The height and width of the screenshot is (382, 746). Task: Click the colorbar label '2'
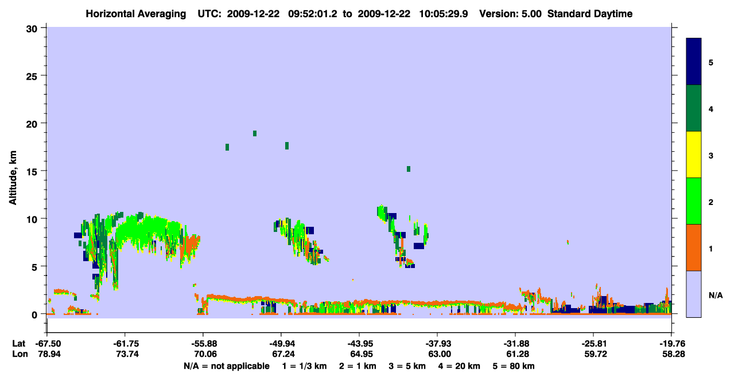711,202
